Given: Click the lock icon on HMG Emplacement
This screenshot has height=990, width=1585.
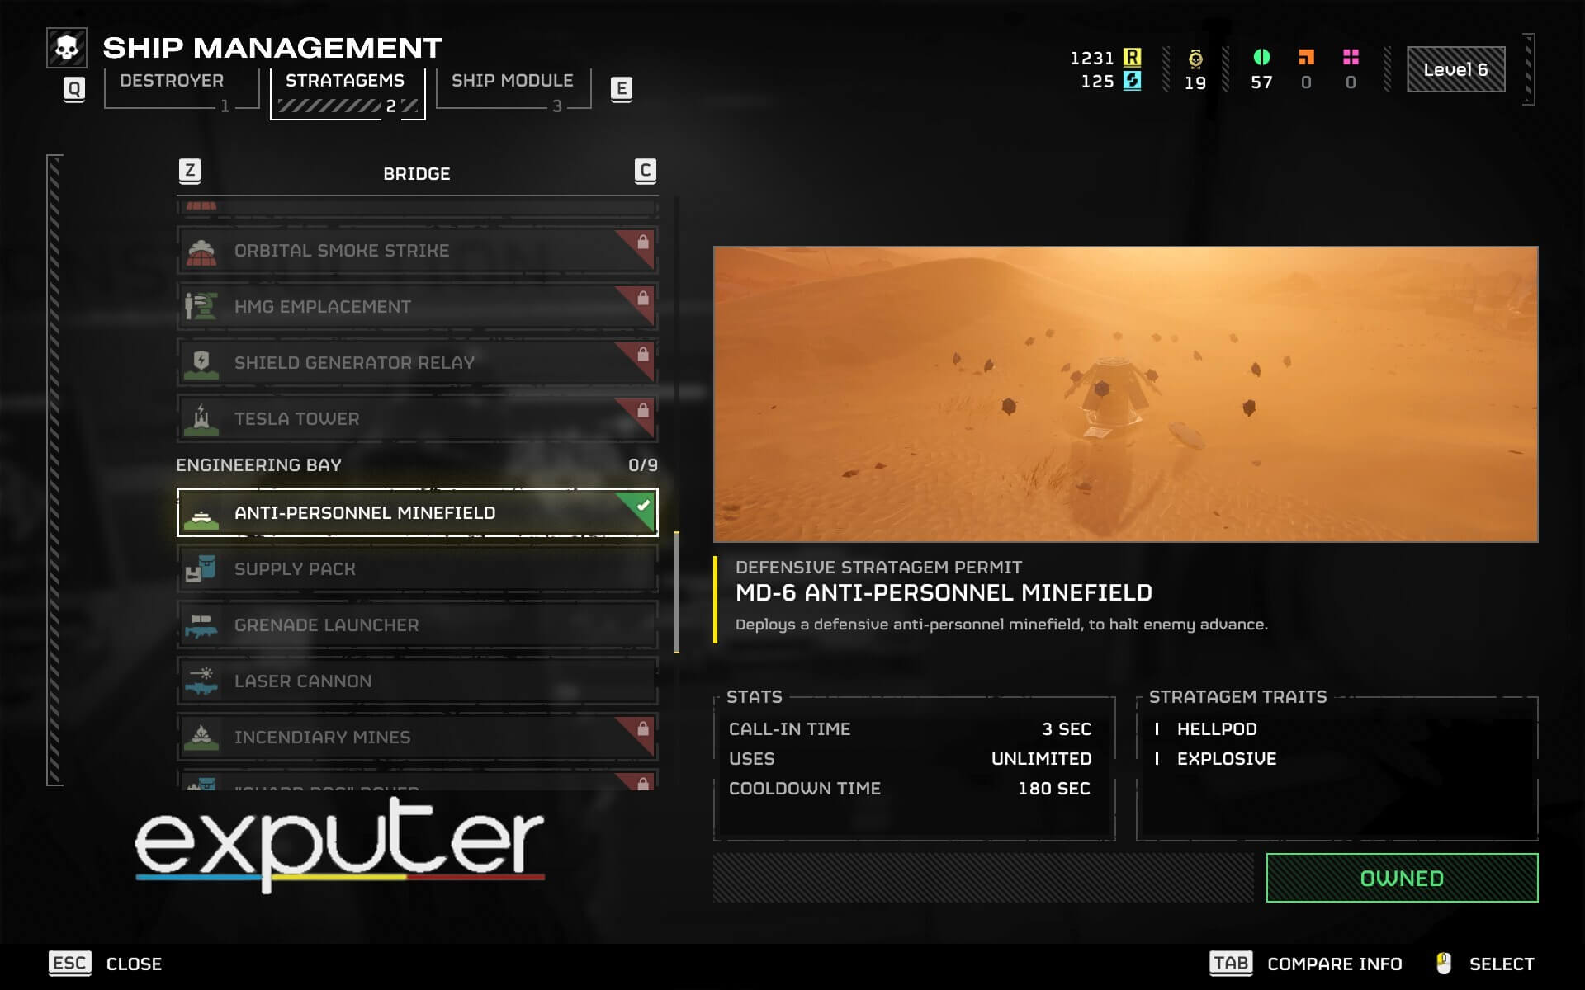Looking at the screenshot, I should tap(643, 299).
